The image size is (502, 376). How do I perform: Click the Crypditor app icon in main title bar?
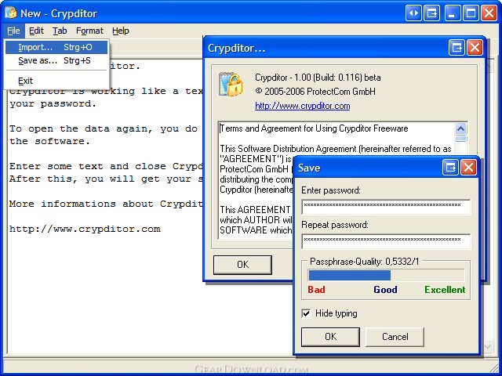(x=11, y=13)
